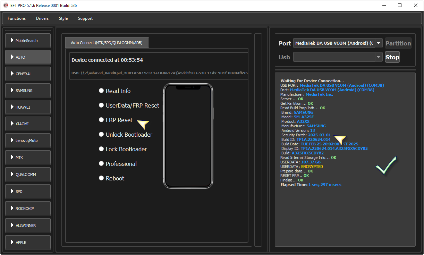
Task: Expand the Lenovo/Moto section
Action: [x=28, y=141]
